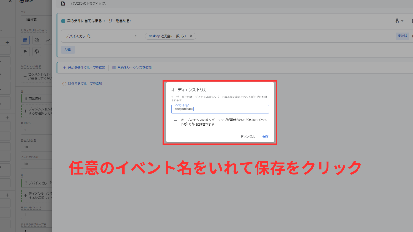This screenshot has height=232, width=413.
Task: Click the list icon in 含めるシーケンスを追加
Action: pyautogui.click(x=114, y=68)
